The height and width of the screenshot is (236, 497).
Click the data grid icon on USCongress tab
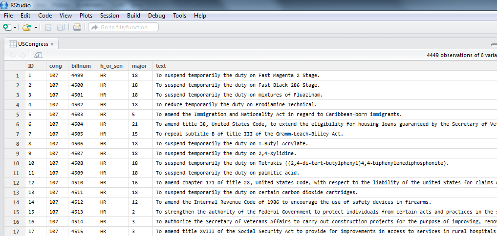[x=13, y=44]
